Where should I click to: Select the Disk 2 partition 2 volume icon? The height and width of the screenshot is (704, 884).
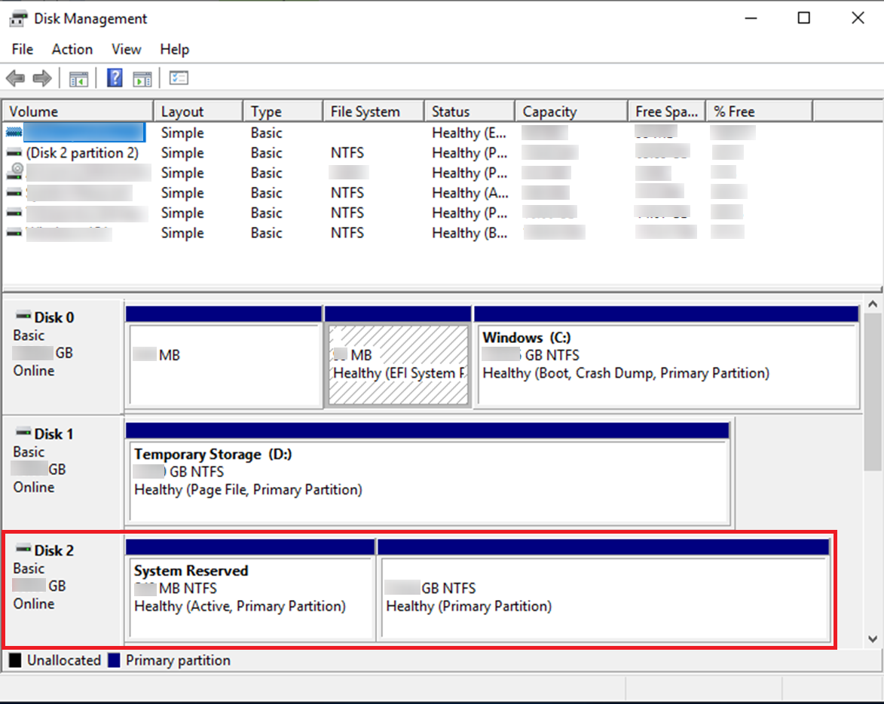point(14,153)
